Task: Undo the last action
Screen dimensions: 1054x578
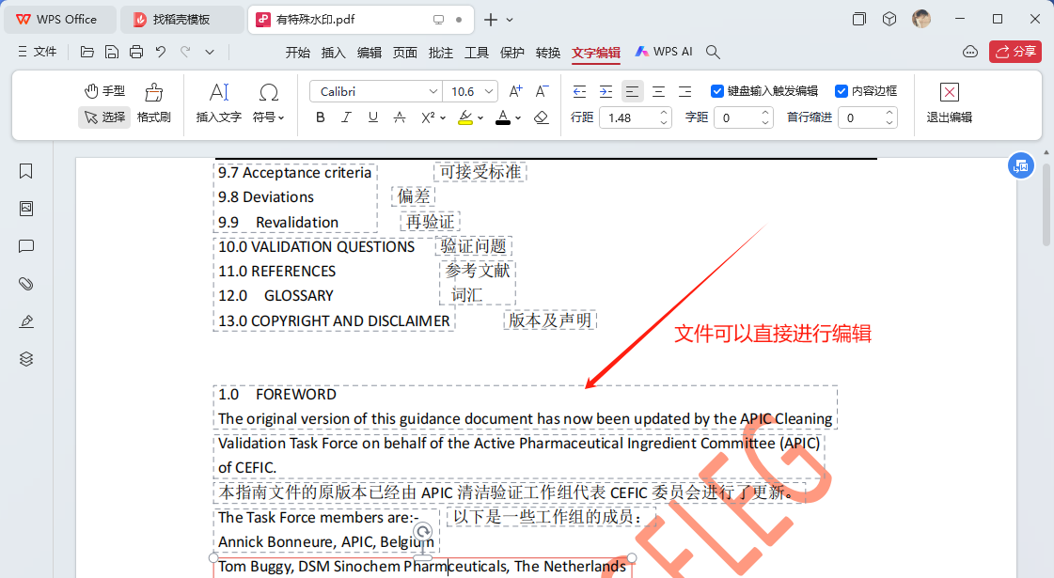Action: pos(161,52)
